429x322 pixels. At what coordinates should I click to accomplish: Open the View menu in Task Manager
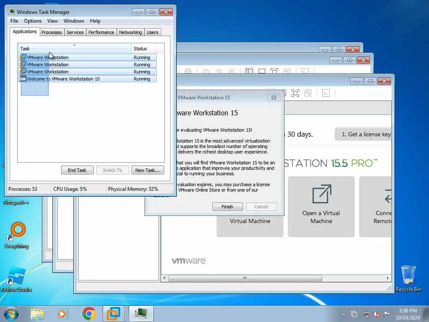tap(52, 21)
